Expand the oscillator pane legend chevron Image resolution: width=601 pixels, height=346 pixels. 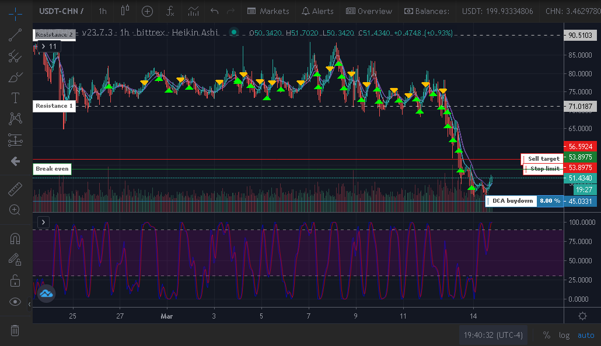click(43, 223)
